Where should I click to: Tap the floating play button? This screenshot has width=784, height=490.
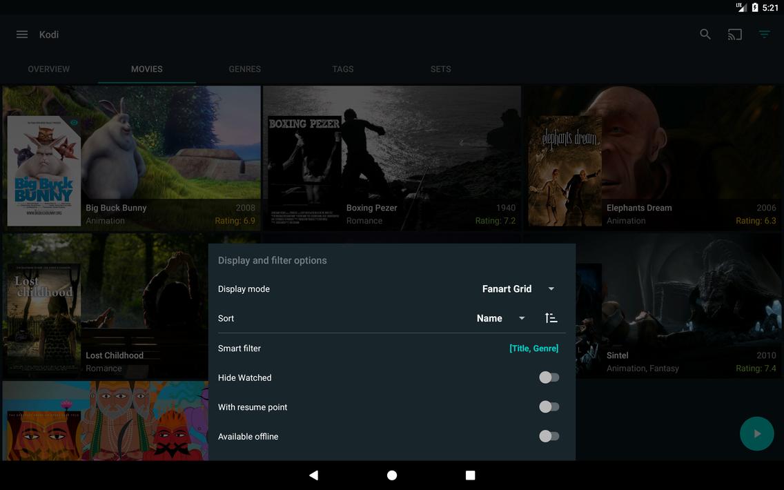(756, 433)
